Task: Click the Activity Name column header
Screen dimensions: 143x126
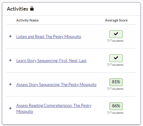Action: pos(27,20)
